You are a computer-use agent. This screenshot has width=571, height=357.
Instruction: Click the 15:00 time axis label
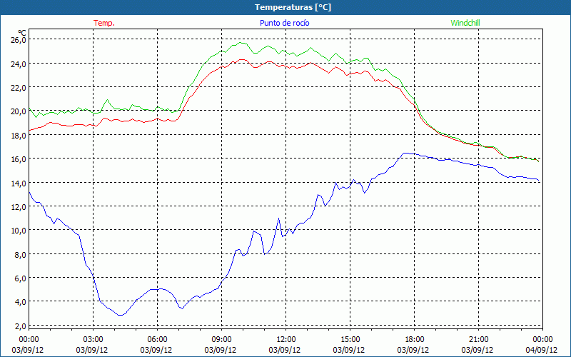tap(350, 340)
